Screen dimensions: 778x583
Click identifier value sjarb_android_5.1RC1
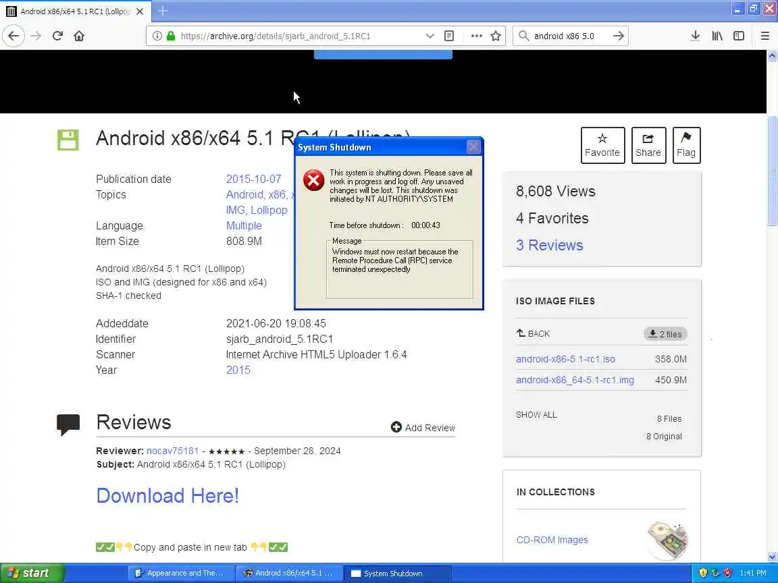280,339
